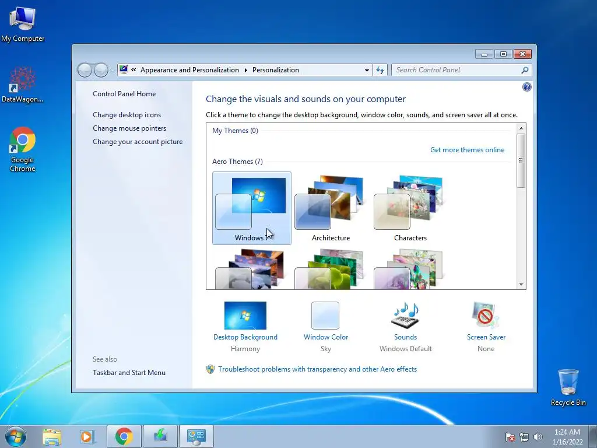Open Troubleshoot problems with transparency link

click(x=318, y=369)
